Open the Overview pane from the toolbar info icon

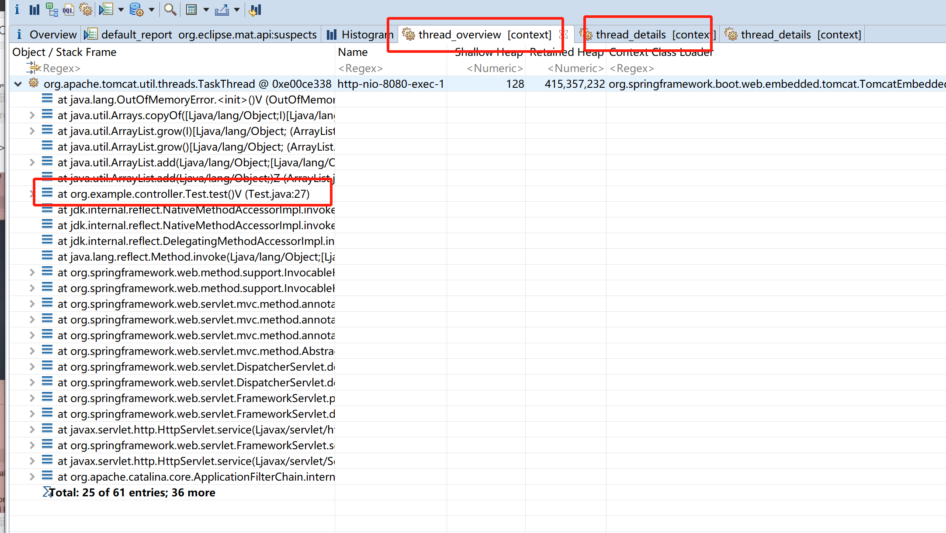[17, 9]
